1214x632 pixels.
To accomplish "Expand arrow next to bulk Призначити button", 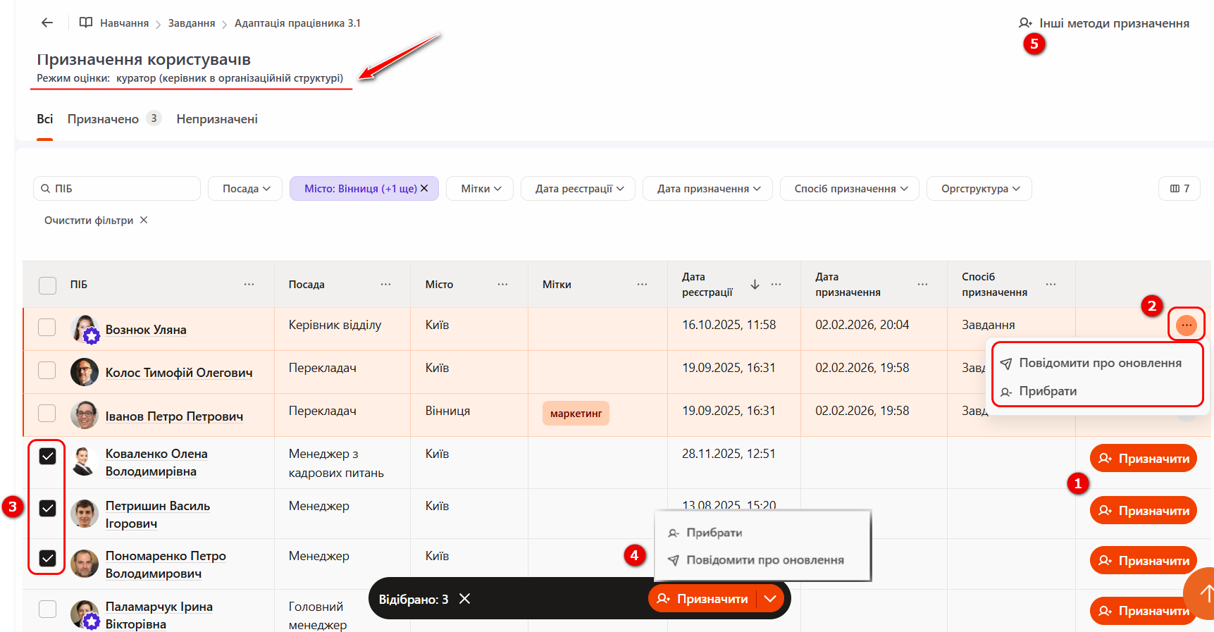I will coord(770,599).
